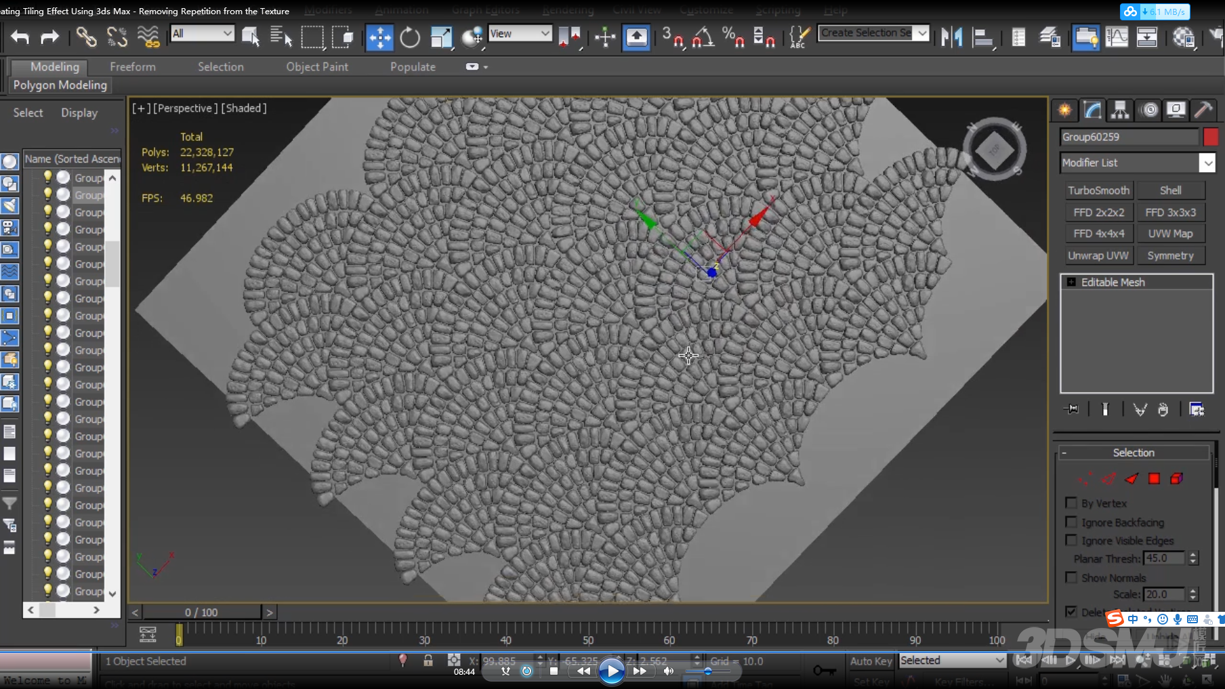Screen dimensions: 1225x689
Task: Click the red object color swatch
Action: point(1211,137)
